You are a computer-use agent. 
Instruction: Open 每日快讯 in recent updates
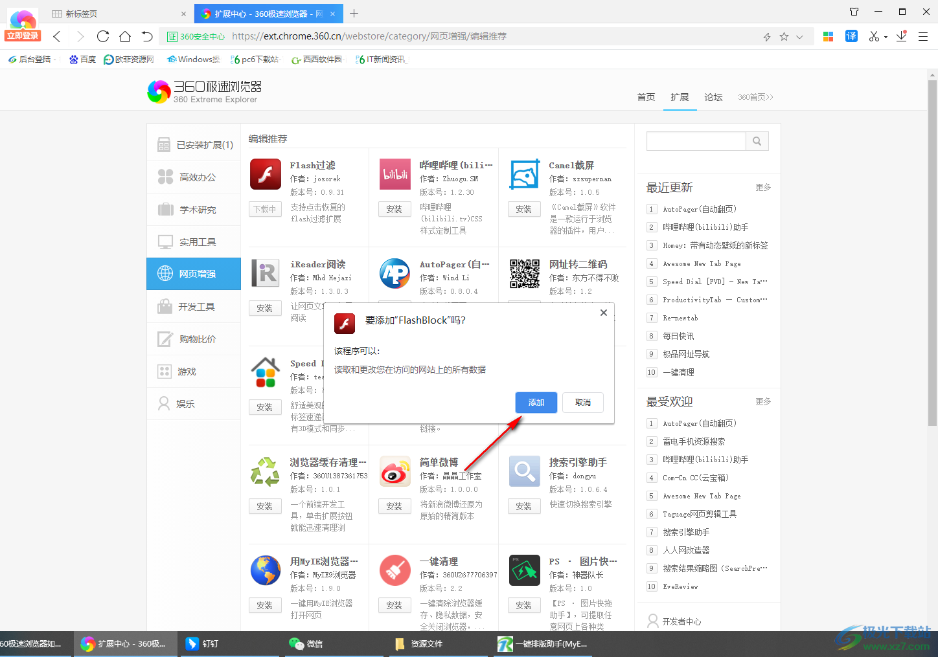[x=678, y=336]
